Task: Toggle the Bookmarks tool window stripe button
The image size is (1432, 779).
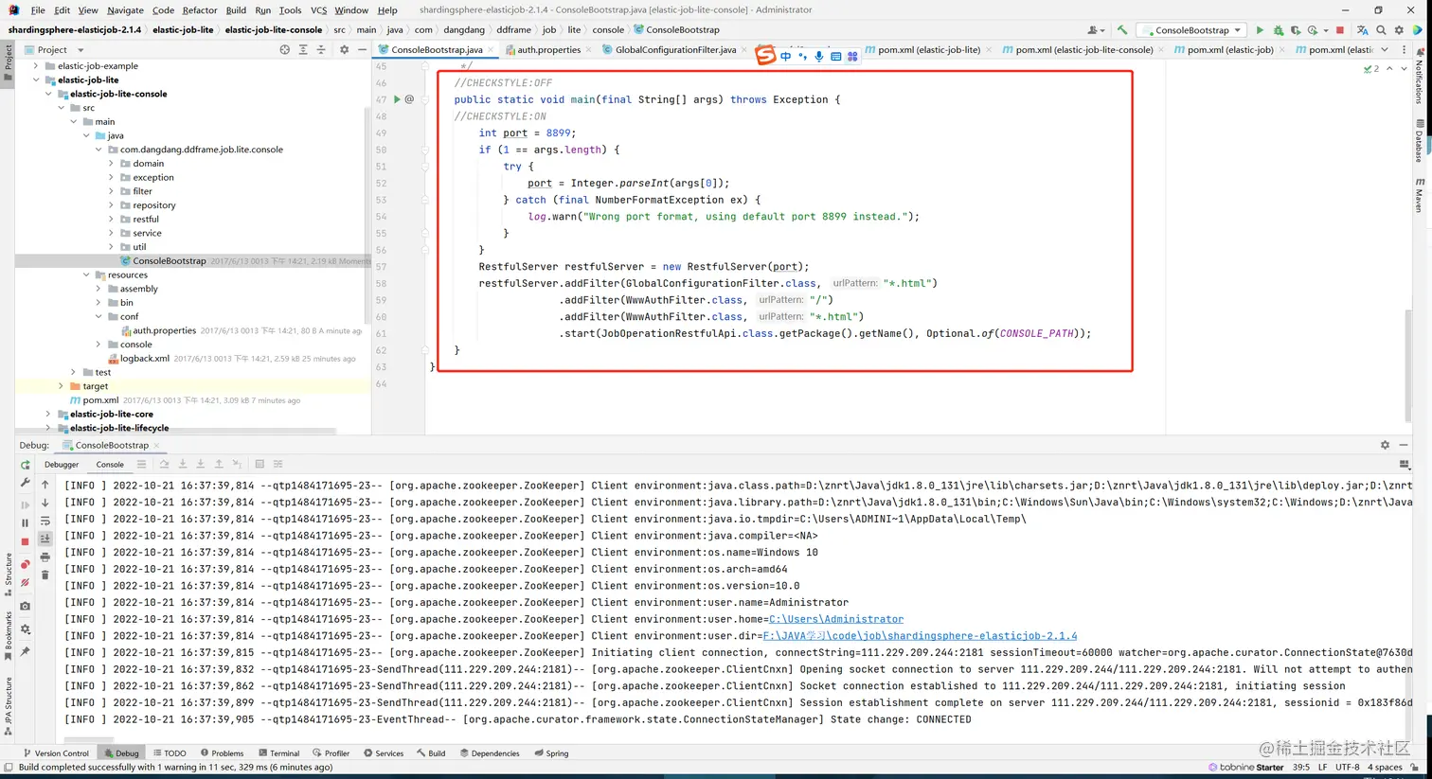Action: 8,634
